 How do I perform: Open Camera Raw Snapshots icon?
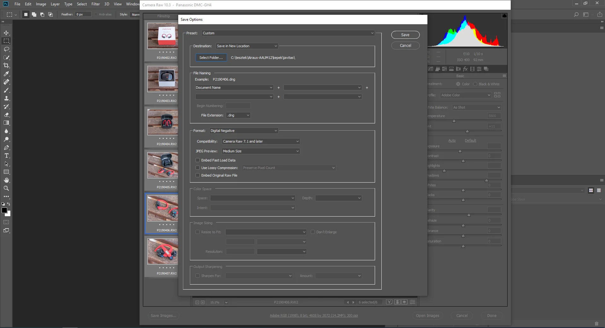point(486,69)
